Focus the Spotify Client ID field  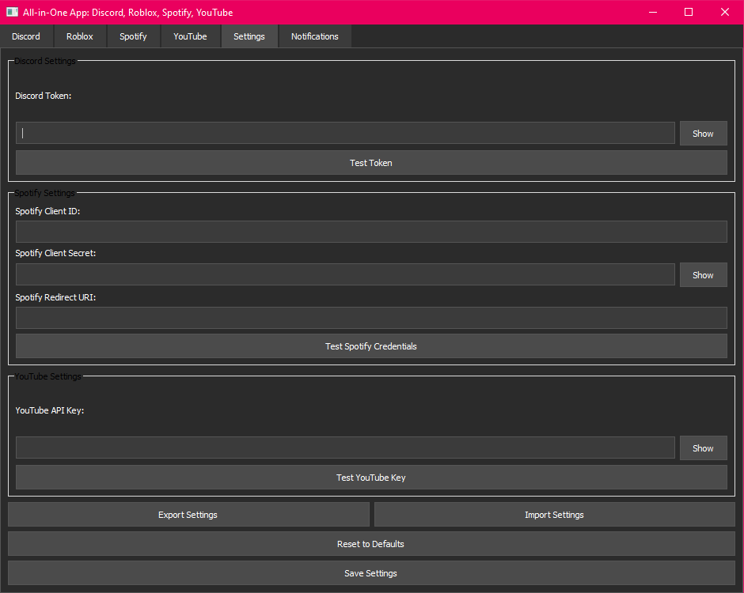tap(371, 232)
